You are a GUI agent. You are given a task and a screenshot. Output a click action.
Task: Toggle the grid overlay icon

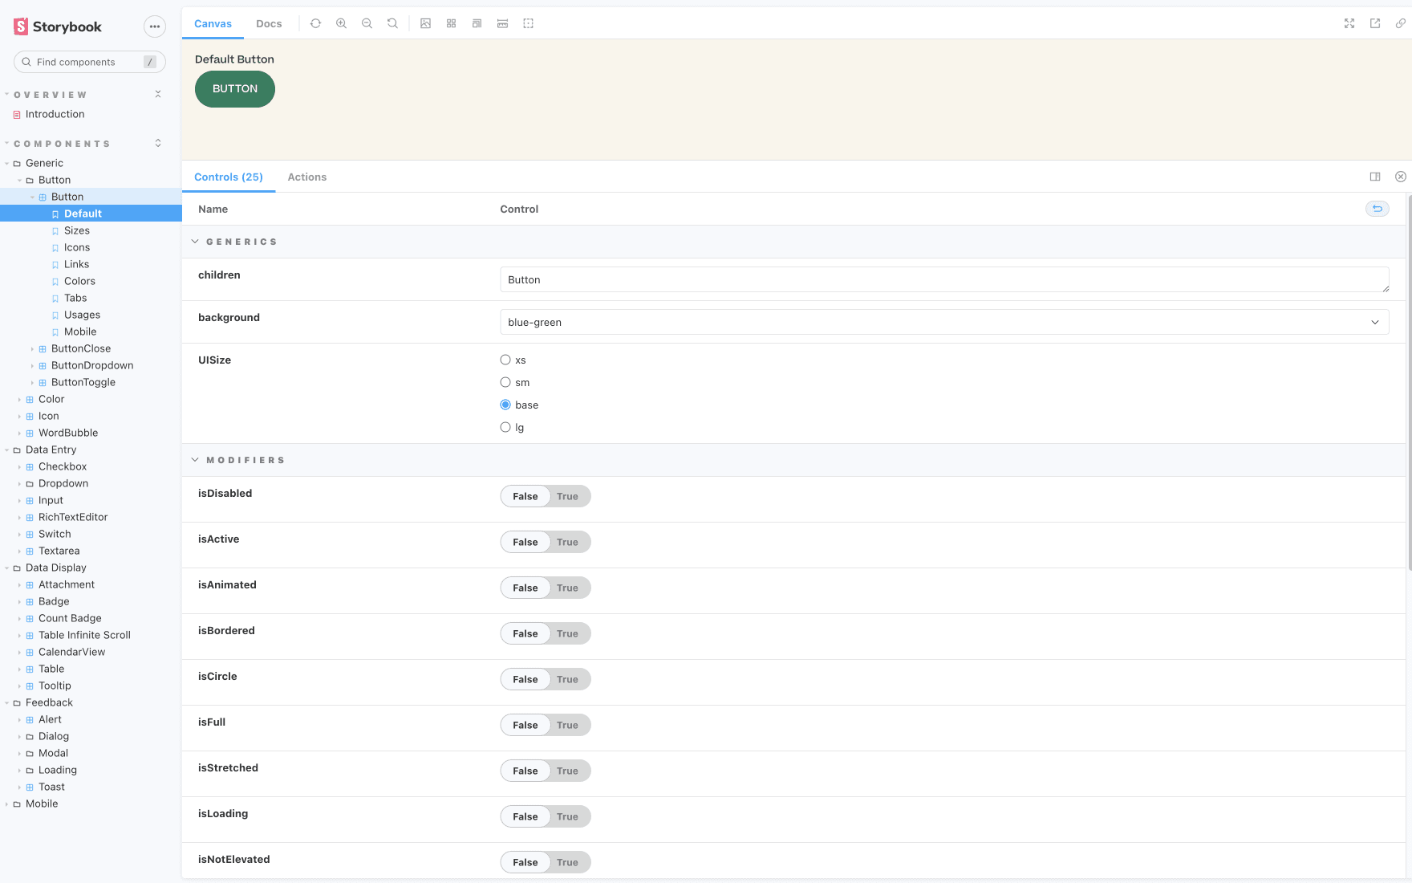point(451,23)
